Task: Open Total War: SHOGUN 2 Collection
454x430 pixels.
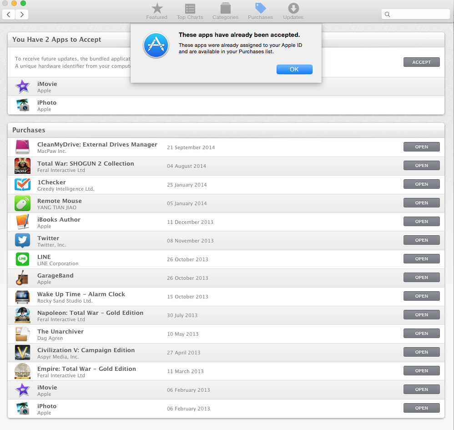Action: 421,165
